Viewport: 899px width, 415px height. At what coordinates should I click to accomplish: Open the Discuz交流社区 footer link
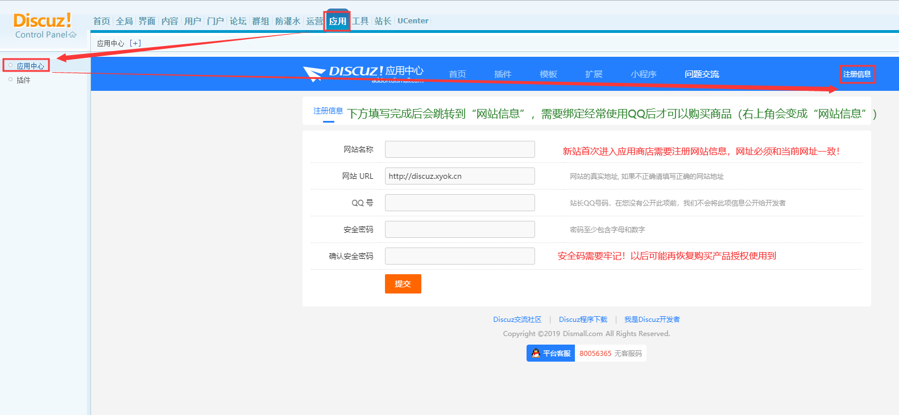(x=517, y=320)
